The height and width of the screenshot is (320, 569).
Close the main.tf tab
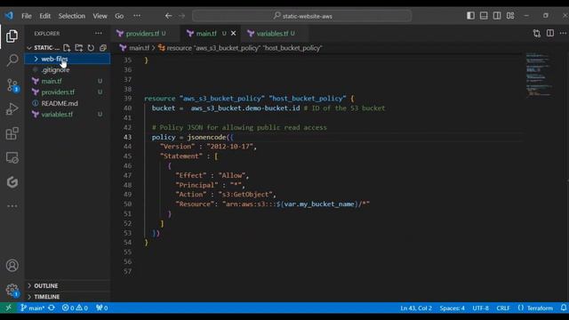click(x=233, y=34)
